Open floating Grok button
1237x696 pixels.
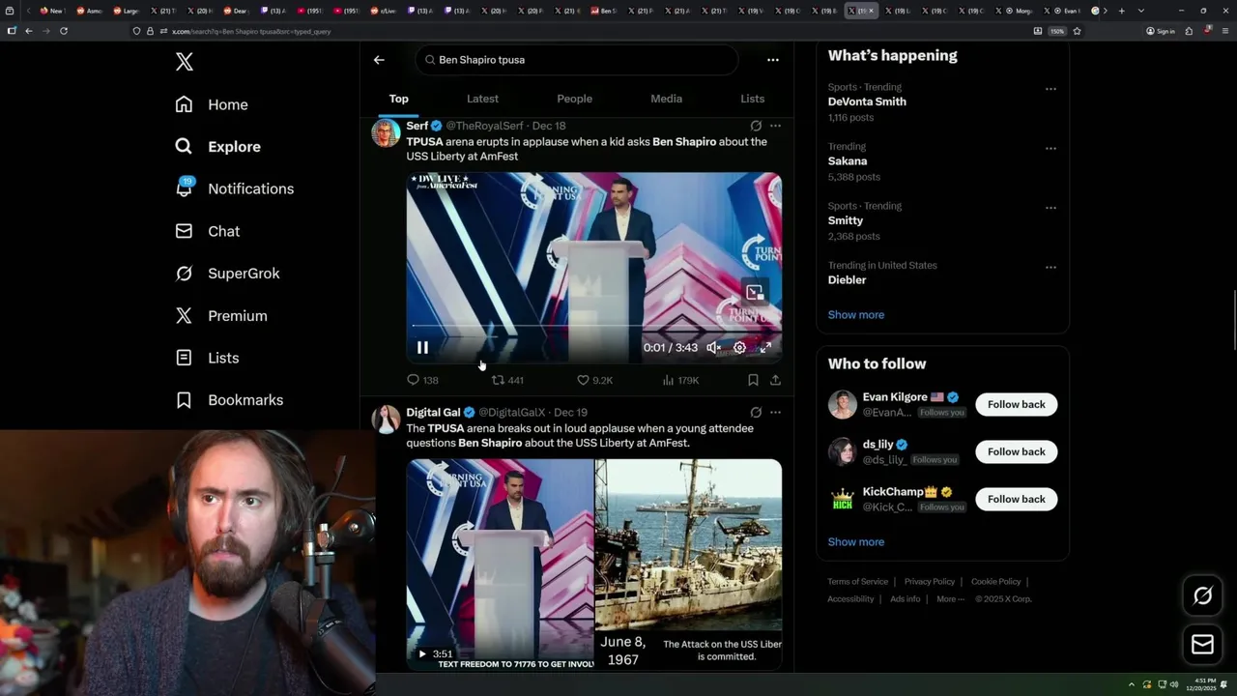1202,596
